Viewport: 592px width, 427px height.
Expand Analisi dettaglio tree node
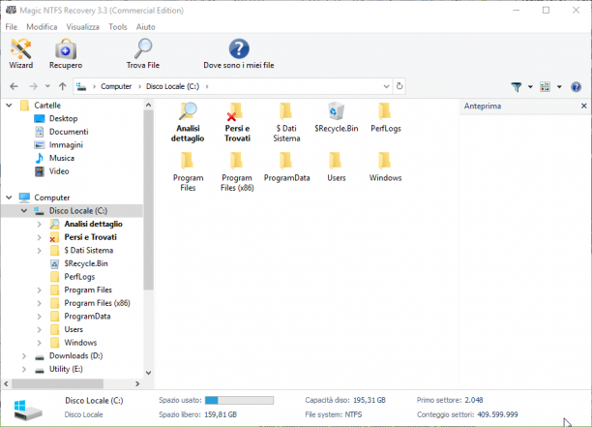pos(39,224)
